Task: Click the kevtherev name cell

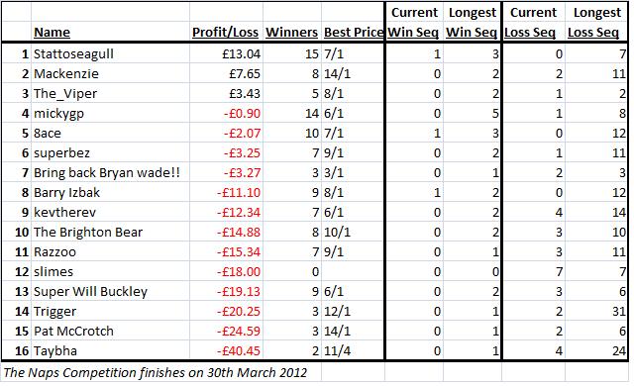Action: click(110, 212)
